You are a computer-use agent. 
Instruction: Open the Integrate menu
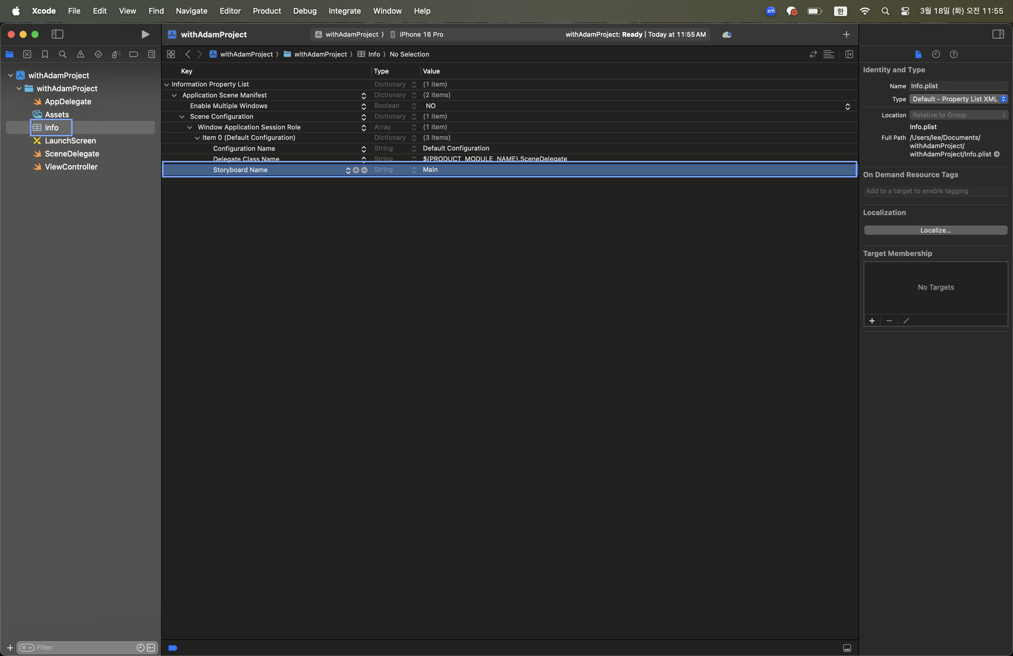[344, 11]
